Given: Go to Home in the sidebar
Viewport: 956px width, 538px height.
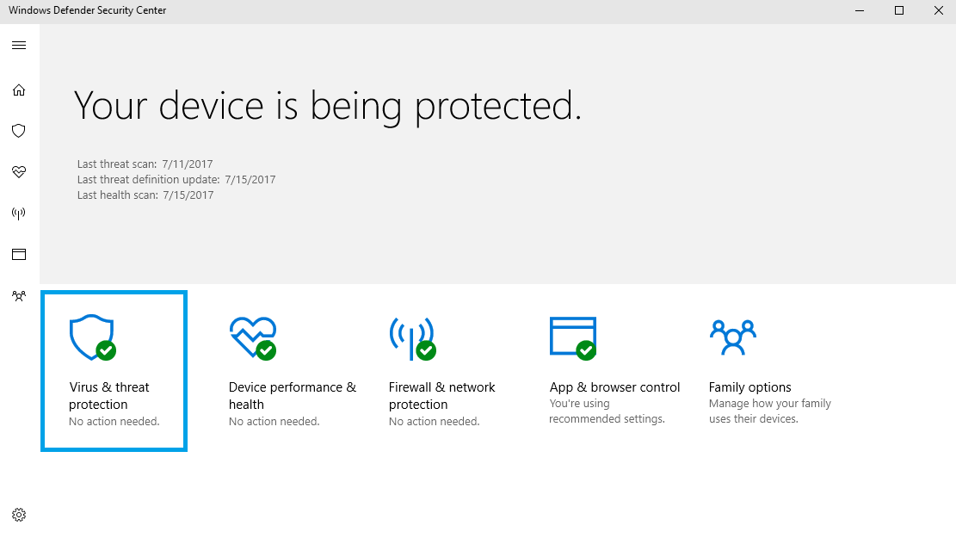Looking at the screenshot, I should tap(19, 90).
